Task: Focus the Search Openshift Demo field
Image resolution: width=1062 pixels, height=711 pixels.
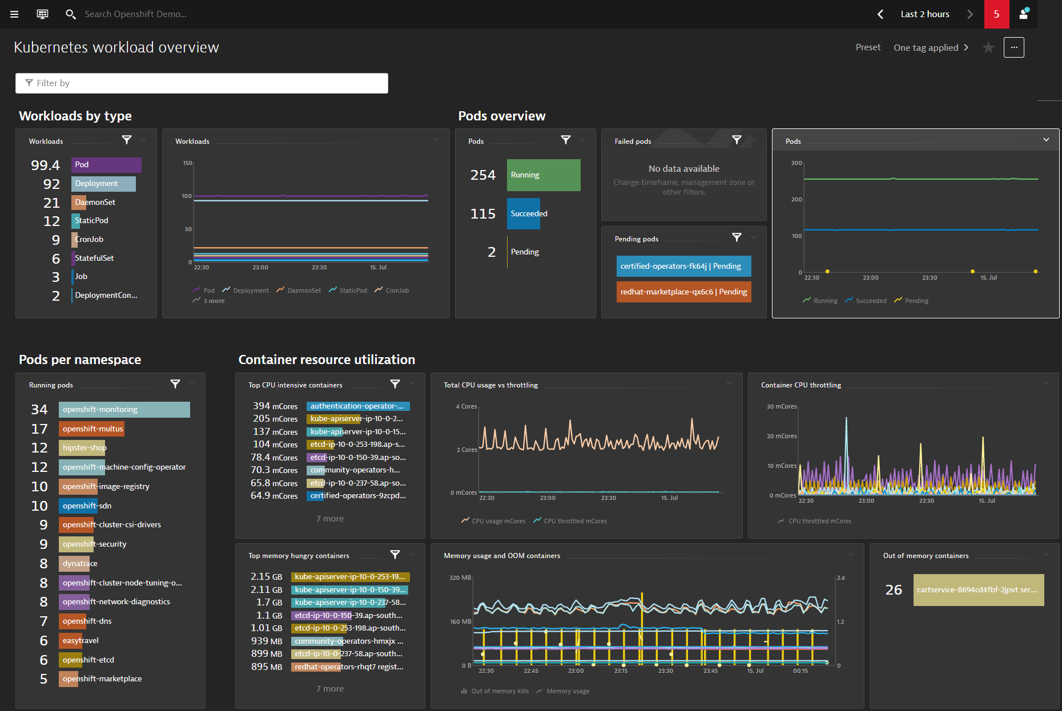Action: coord(135,14)
